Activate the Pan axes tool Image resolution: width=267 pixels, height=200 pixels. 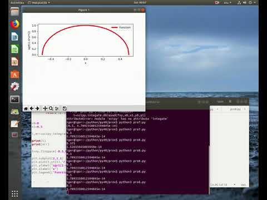coord(45,108)
